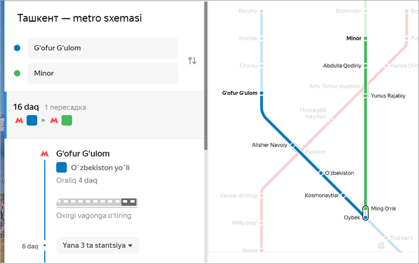Click the red metro icon next to G'ofur G'ulom heading
Viewport: 419px width, 264px height.
(45, 153)
